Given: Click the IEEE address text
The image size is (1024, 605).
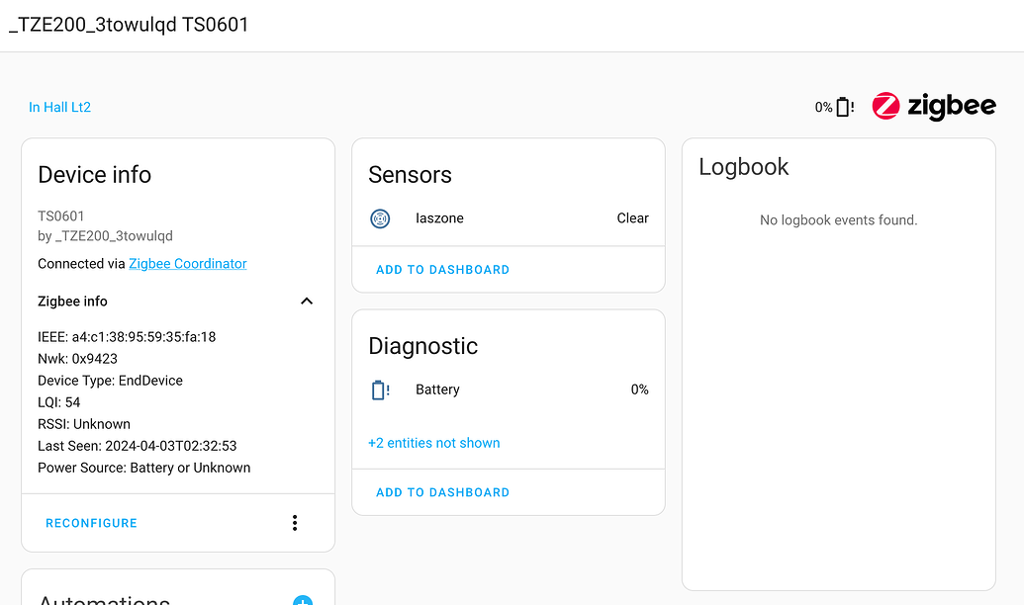Looking at the screenshot, I should coord(127,337).
